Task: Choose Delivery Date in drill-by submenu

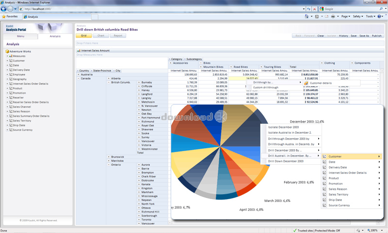Action: (352, 167)
